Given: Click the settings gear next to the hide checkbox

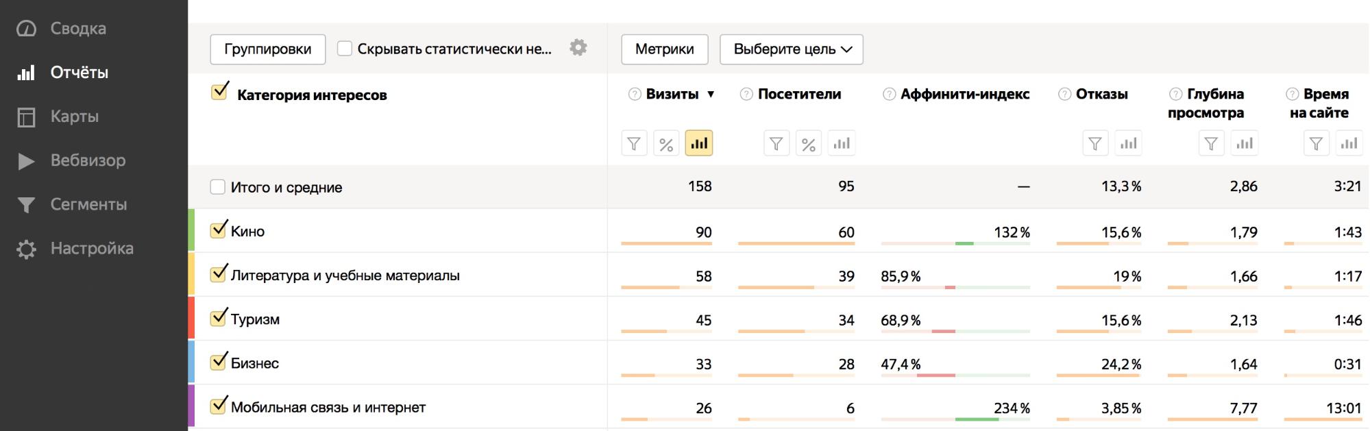Looking at the screenshot, I should 578,48.
